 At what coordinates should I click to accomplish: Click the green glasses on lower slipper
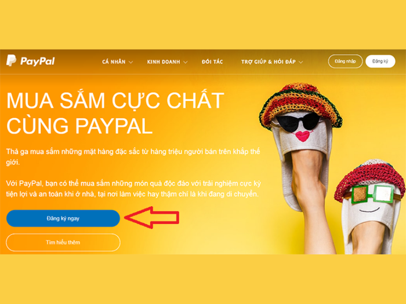click(x=373, y=194)
